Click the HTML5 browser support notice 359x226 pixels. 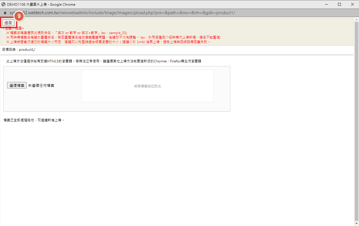click(x=104, y=61)
